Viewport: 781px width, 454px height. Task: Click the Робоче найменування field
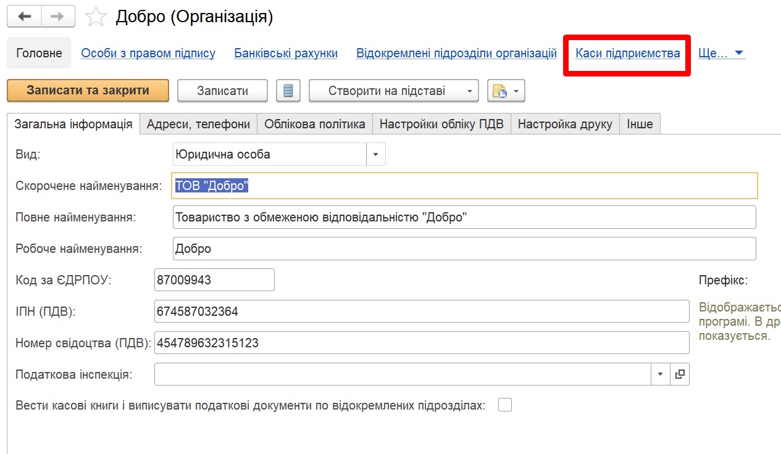(464, 249)
